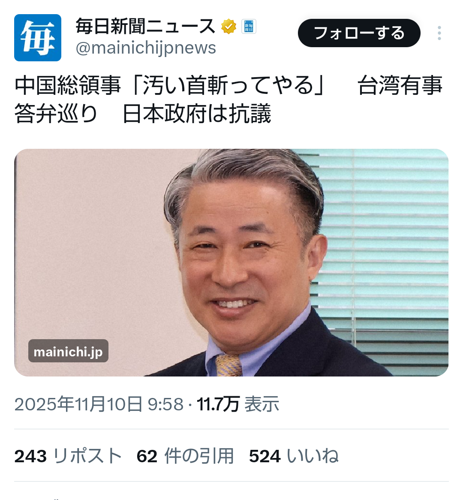Click the gold verified badge
Viewport: 463px width, 500px height.
pyautogui.click(x=228, y=27)
